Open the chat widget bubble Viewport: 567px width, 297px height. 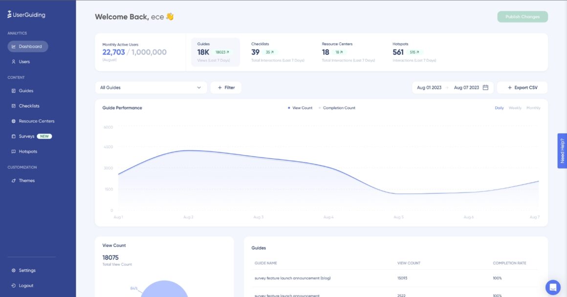pos(552,287)
